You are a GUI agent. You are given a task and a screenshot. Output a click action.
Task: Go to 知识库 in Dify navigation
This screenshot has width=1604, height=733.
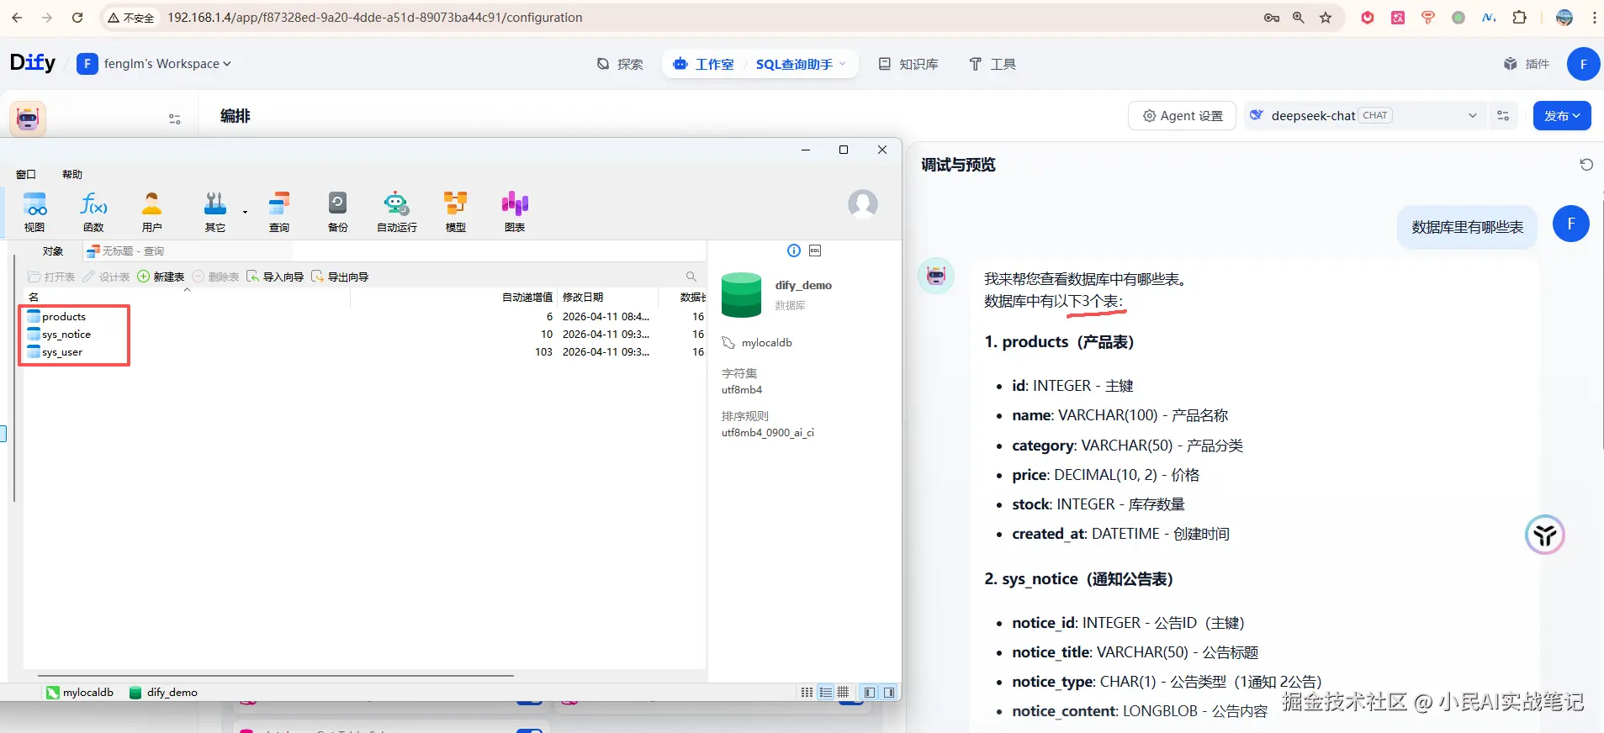[908, 64]
